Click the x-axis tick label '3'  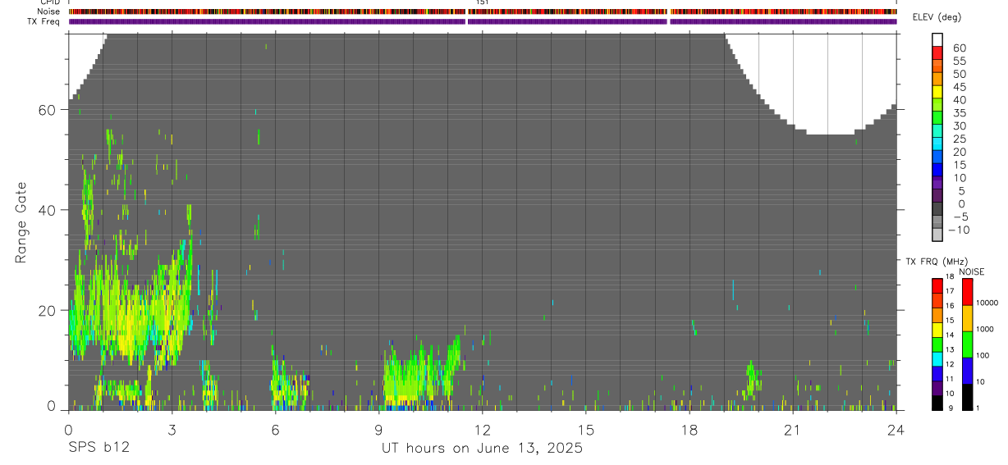click(x=172, y=430)
